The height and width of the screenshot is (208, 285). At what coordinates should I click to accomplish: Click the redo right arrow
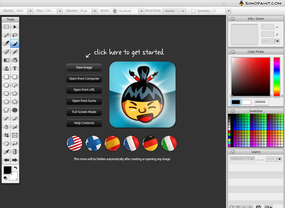tap(15, 160)
